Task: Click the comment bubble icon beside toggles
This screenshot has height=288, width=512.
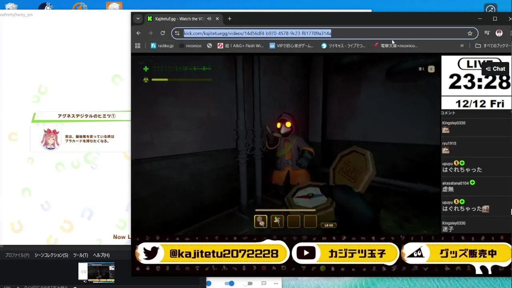Action: coord(264,284)
